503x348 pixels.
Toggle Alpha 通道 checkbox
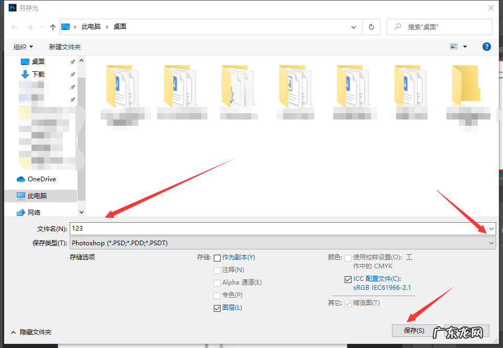pyautogui.click(x=217, y=283)
